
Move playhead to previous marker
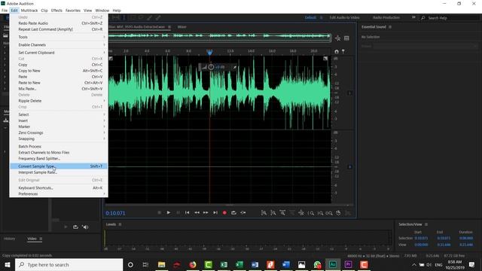coord(188,212)
